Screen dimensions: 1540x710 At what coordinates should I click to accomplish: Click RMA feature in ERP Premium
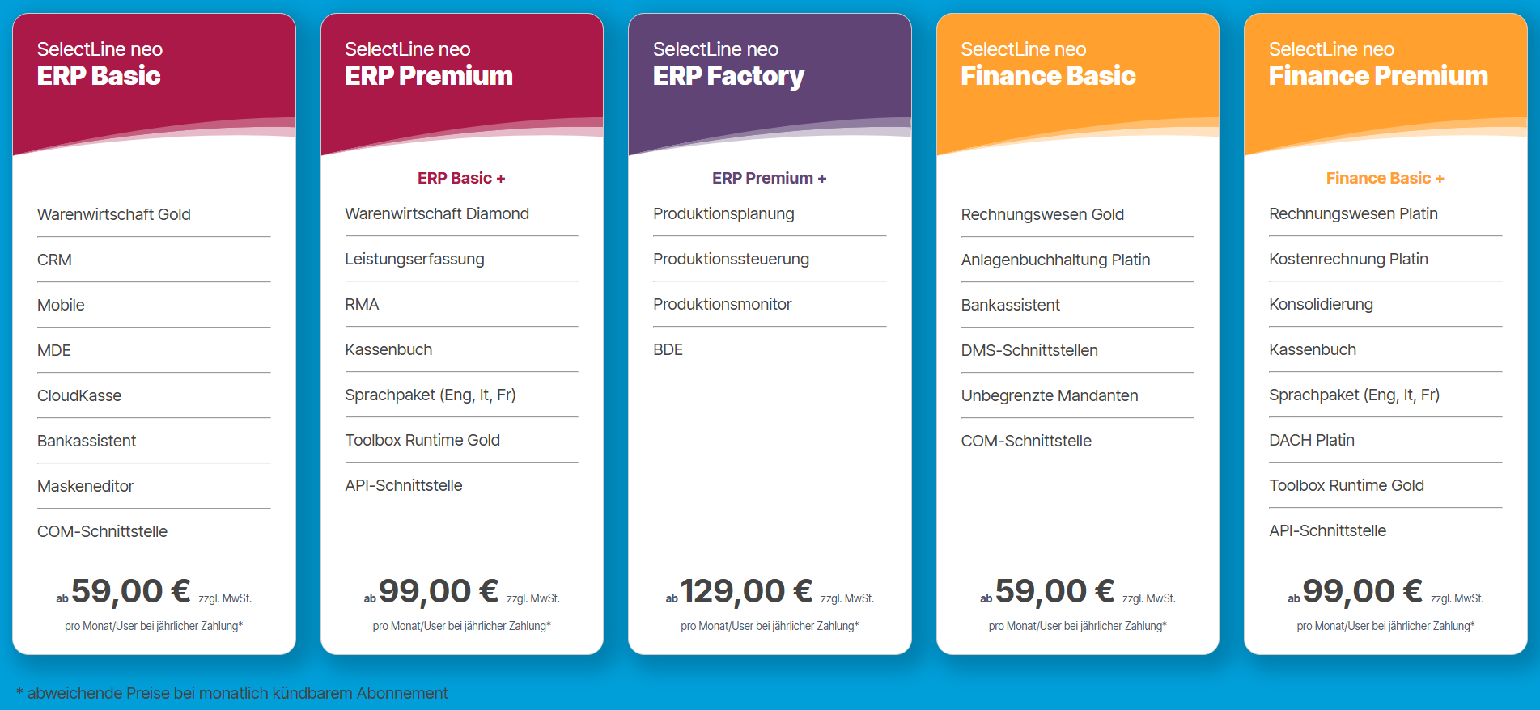point(362,304)
